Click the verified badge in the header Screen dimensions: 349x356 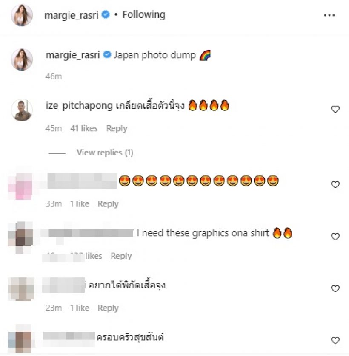click(x=105, y=14)
